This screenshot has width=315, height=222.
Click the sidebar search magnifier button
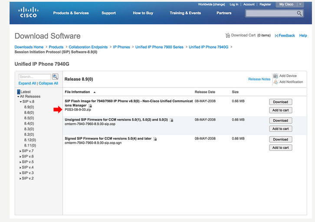pyautogui.click(x=55, y=76)
